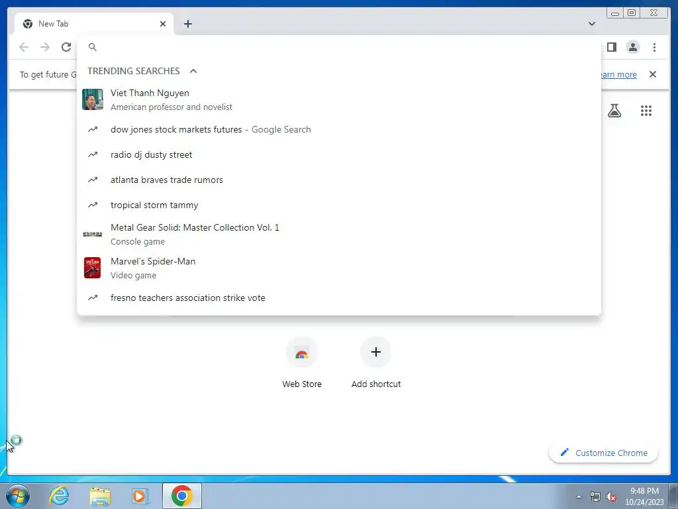Reload the current page
The width and height of the screenshot is (678, 509).
(66, 47)
